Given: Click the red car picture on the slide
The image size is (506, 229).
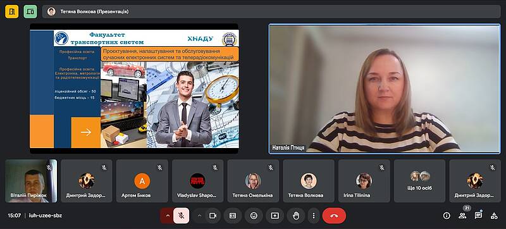Looking at the screenshot, I should 123,70.
